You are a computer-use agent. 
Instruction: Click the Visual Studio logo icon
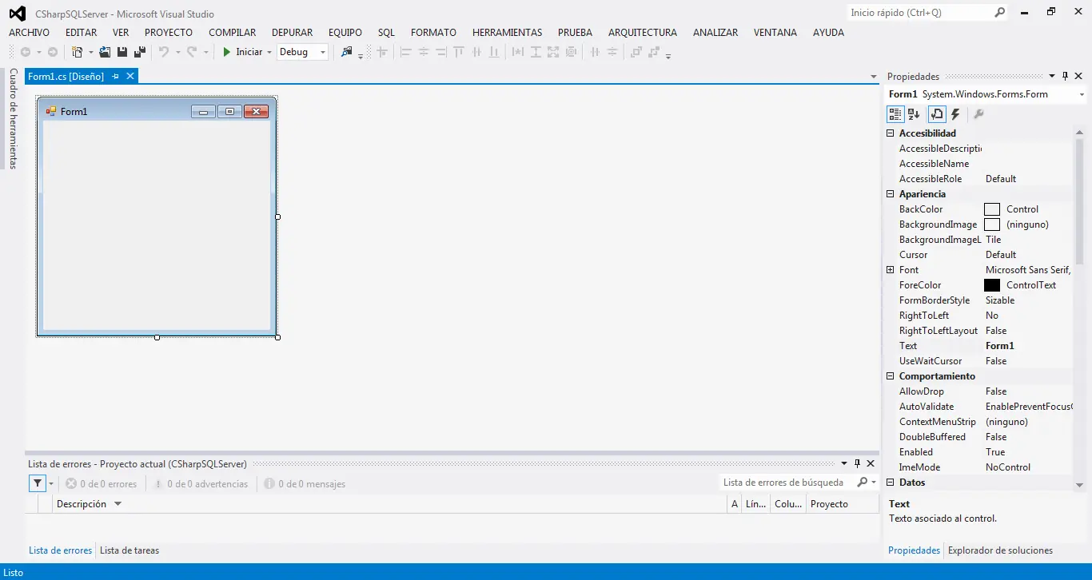coord(17,14)
